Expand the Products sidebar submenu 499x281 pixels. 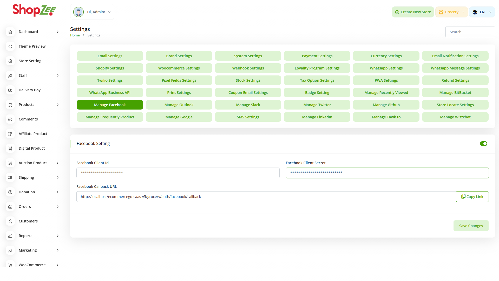point(58,105)
